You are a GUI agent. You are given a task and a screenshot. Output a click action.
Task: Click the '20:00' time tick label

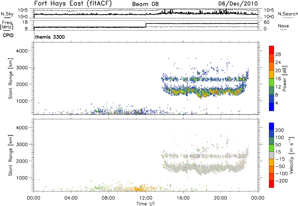click(220, 198)
